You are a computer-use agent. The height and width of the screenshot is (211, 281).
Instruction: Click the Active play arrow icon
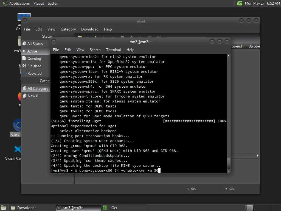[x=24, y=51]
